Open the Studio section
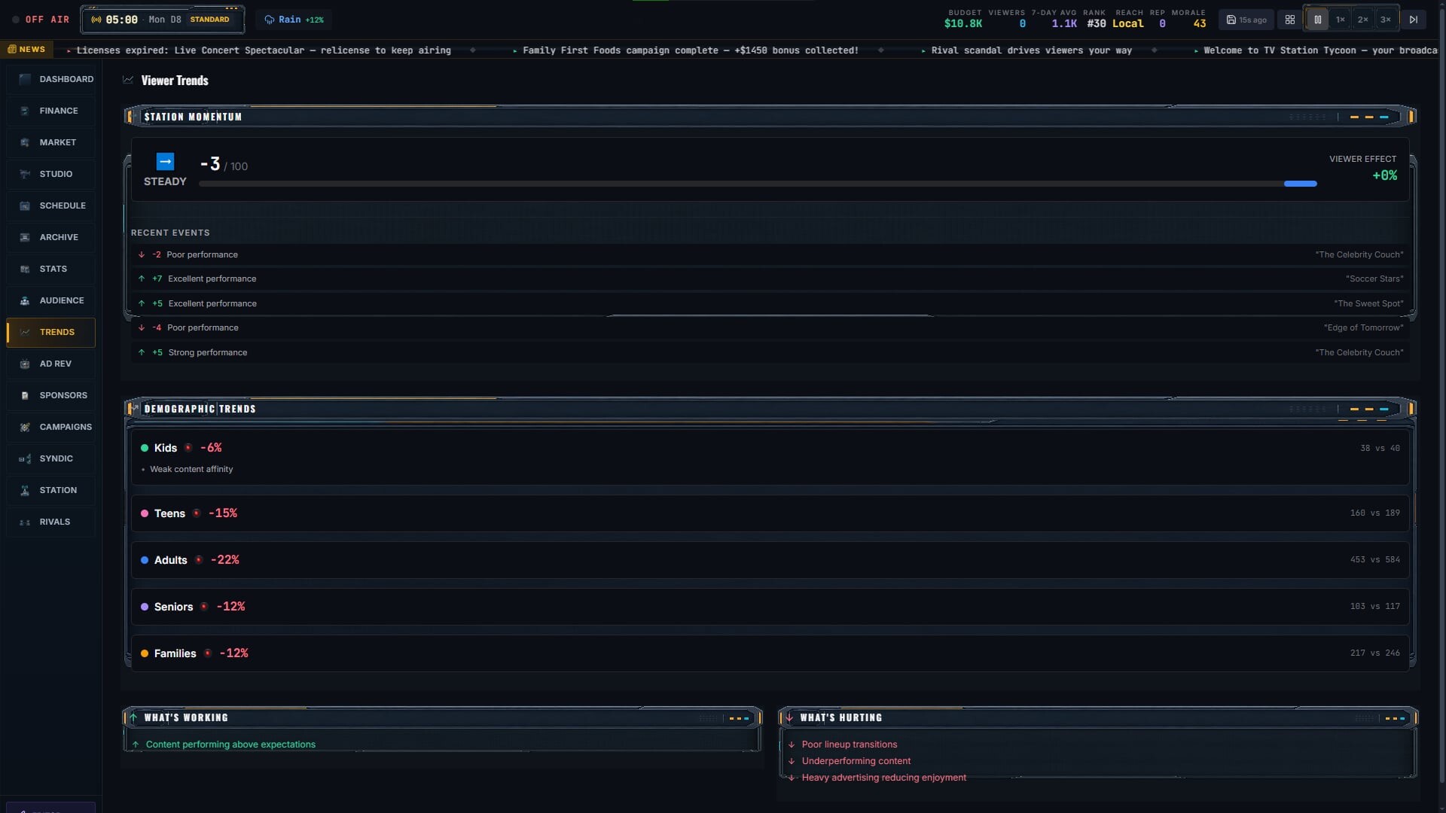Viewport: 1446px width, 813px height. tap(51, 174)
